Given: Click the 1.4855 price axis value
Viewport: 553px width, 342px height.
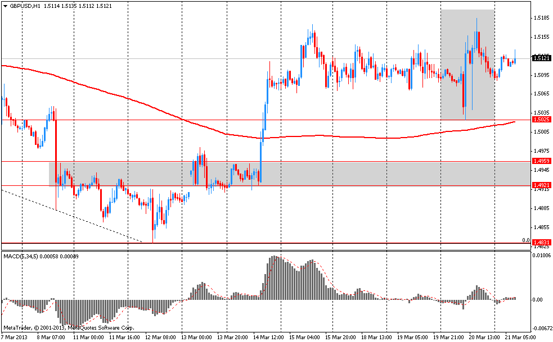Looking at the screenshot, I should [x=542, y=227].
